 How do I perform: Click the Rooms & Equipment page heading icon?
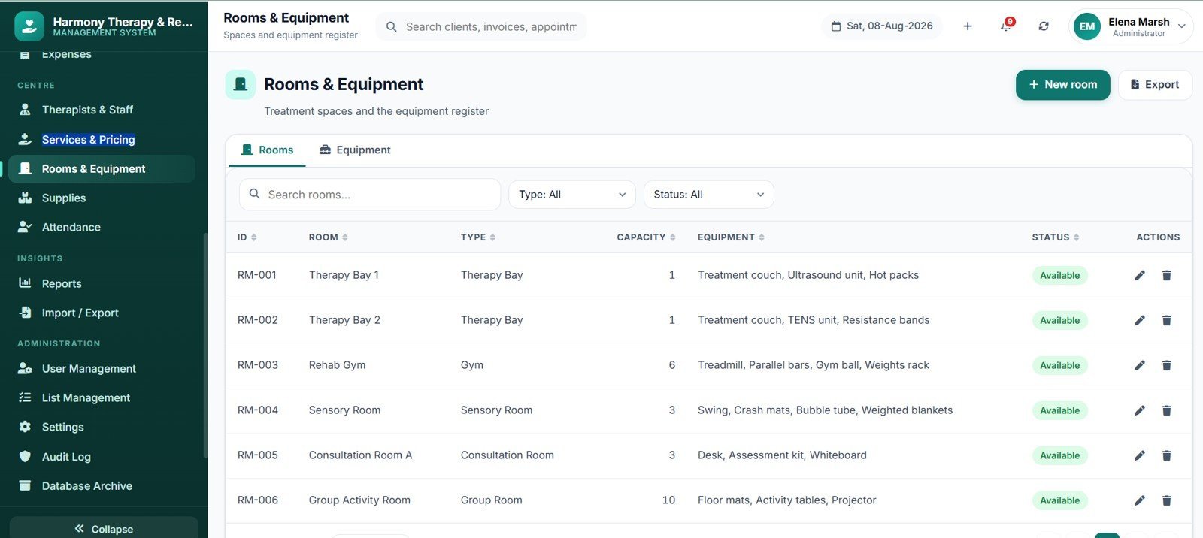[x=241, y=85]
